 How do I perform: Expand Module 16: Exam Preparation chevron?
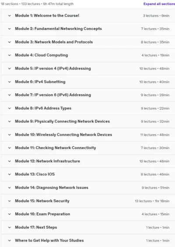(10, 214)
